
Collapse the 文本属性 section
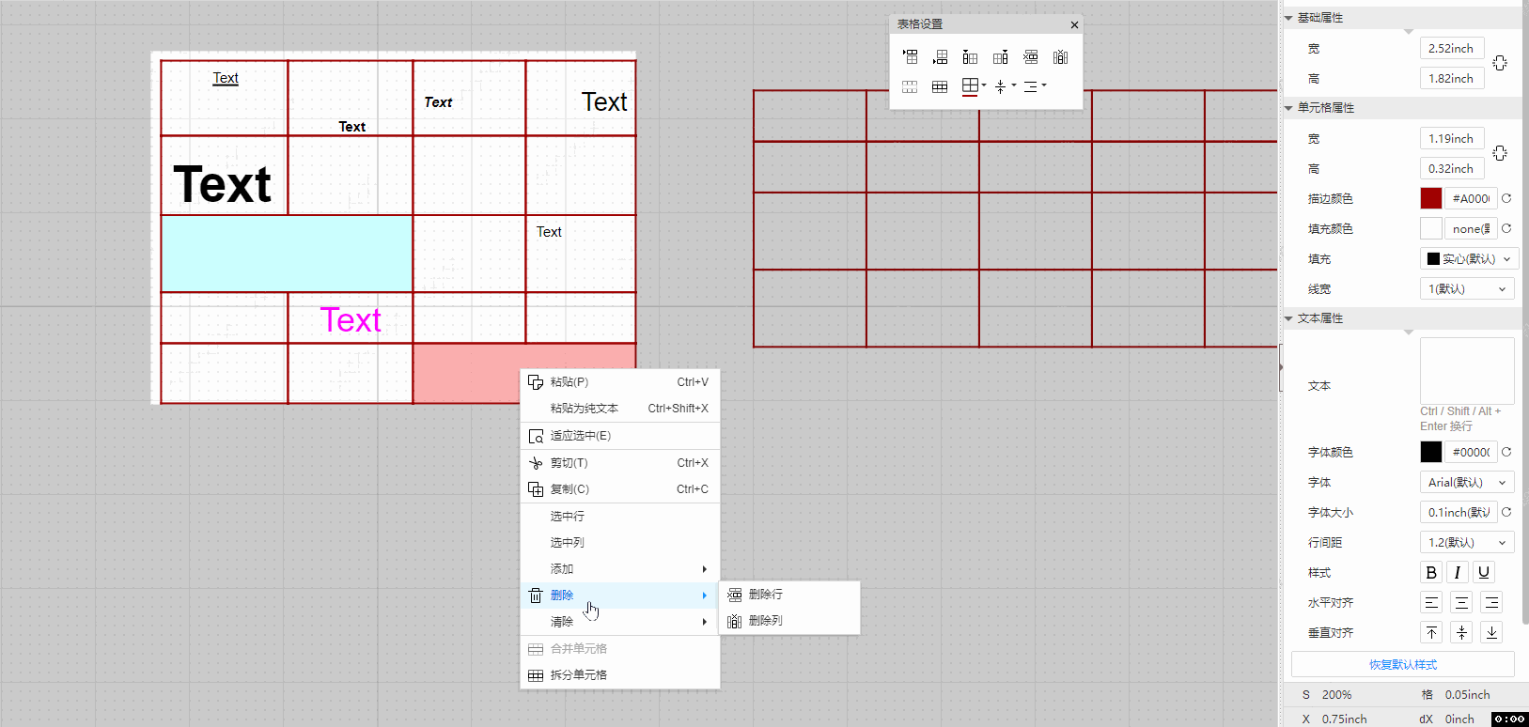pos(1288,318)
